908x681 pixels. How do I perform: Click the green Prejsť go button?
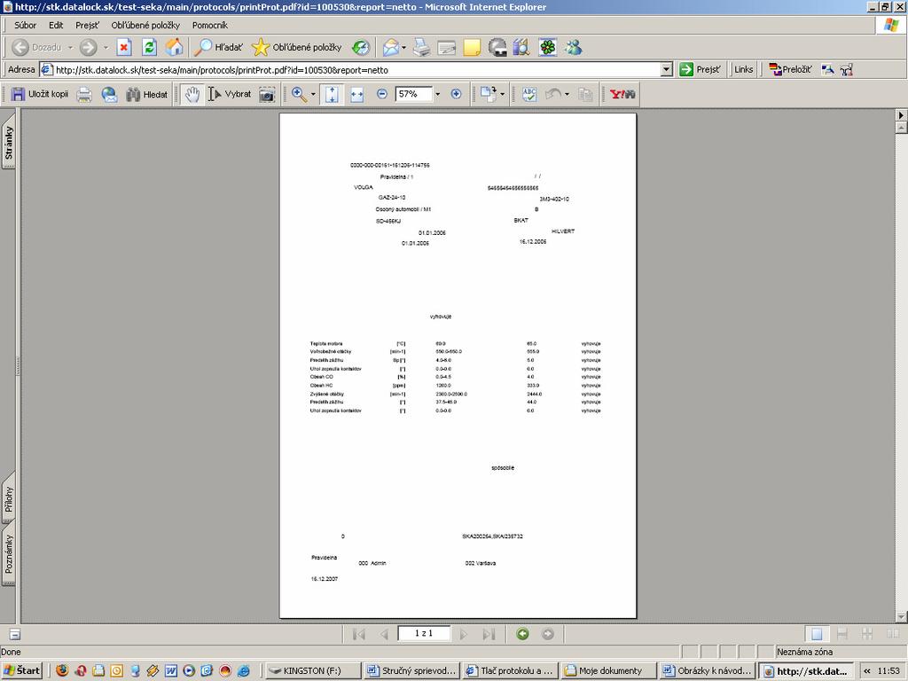(x=701, y=69)
